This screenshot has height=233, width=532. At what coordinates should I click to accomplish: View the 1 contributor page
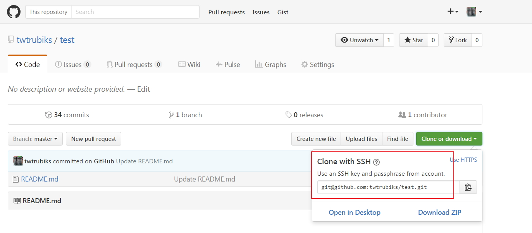click(423, 115)
